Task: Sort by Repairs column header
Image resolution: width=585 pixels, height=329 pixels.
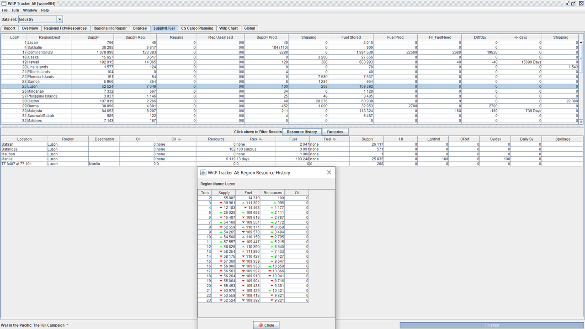Action: click(176, 37)
